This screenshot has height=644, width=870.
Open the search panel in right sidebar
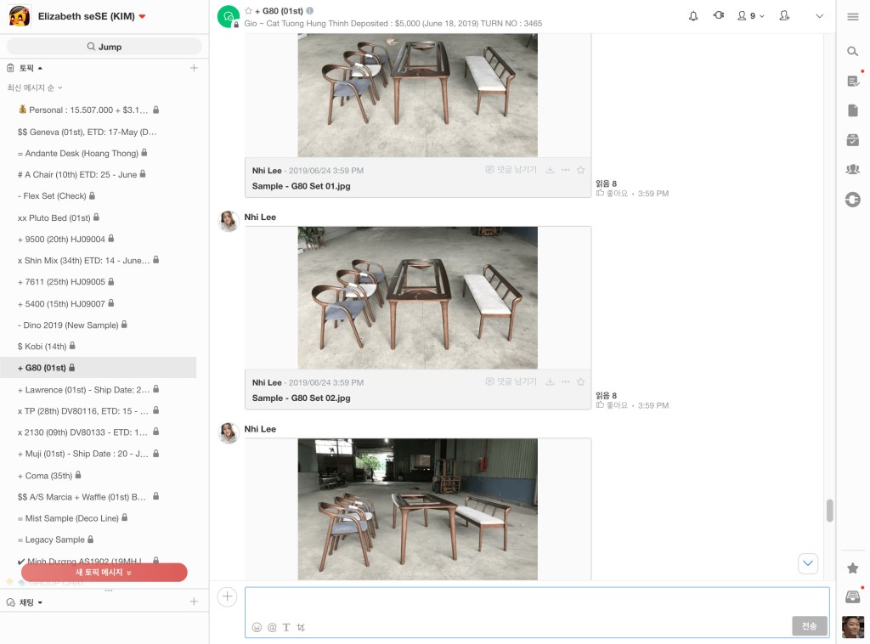853,52
